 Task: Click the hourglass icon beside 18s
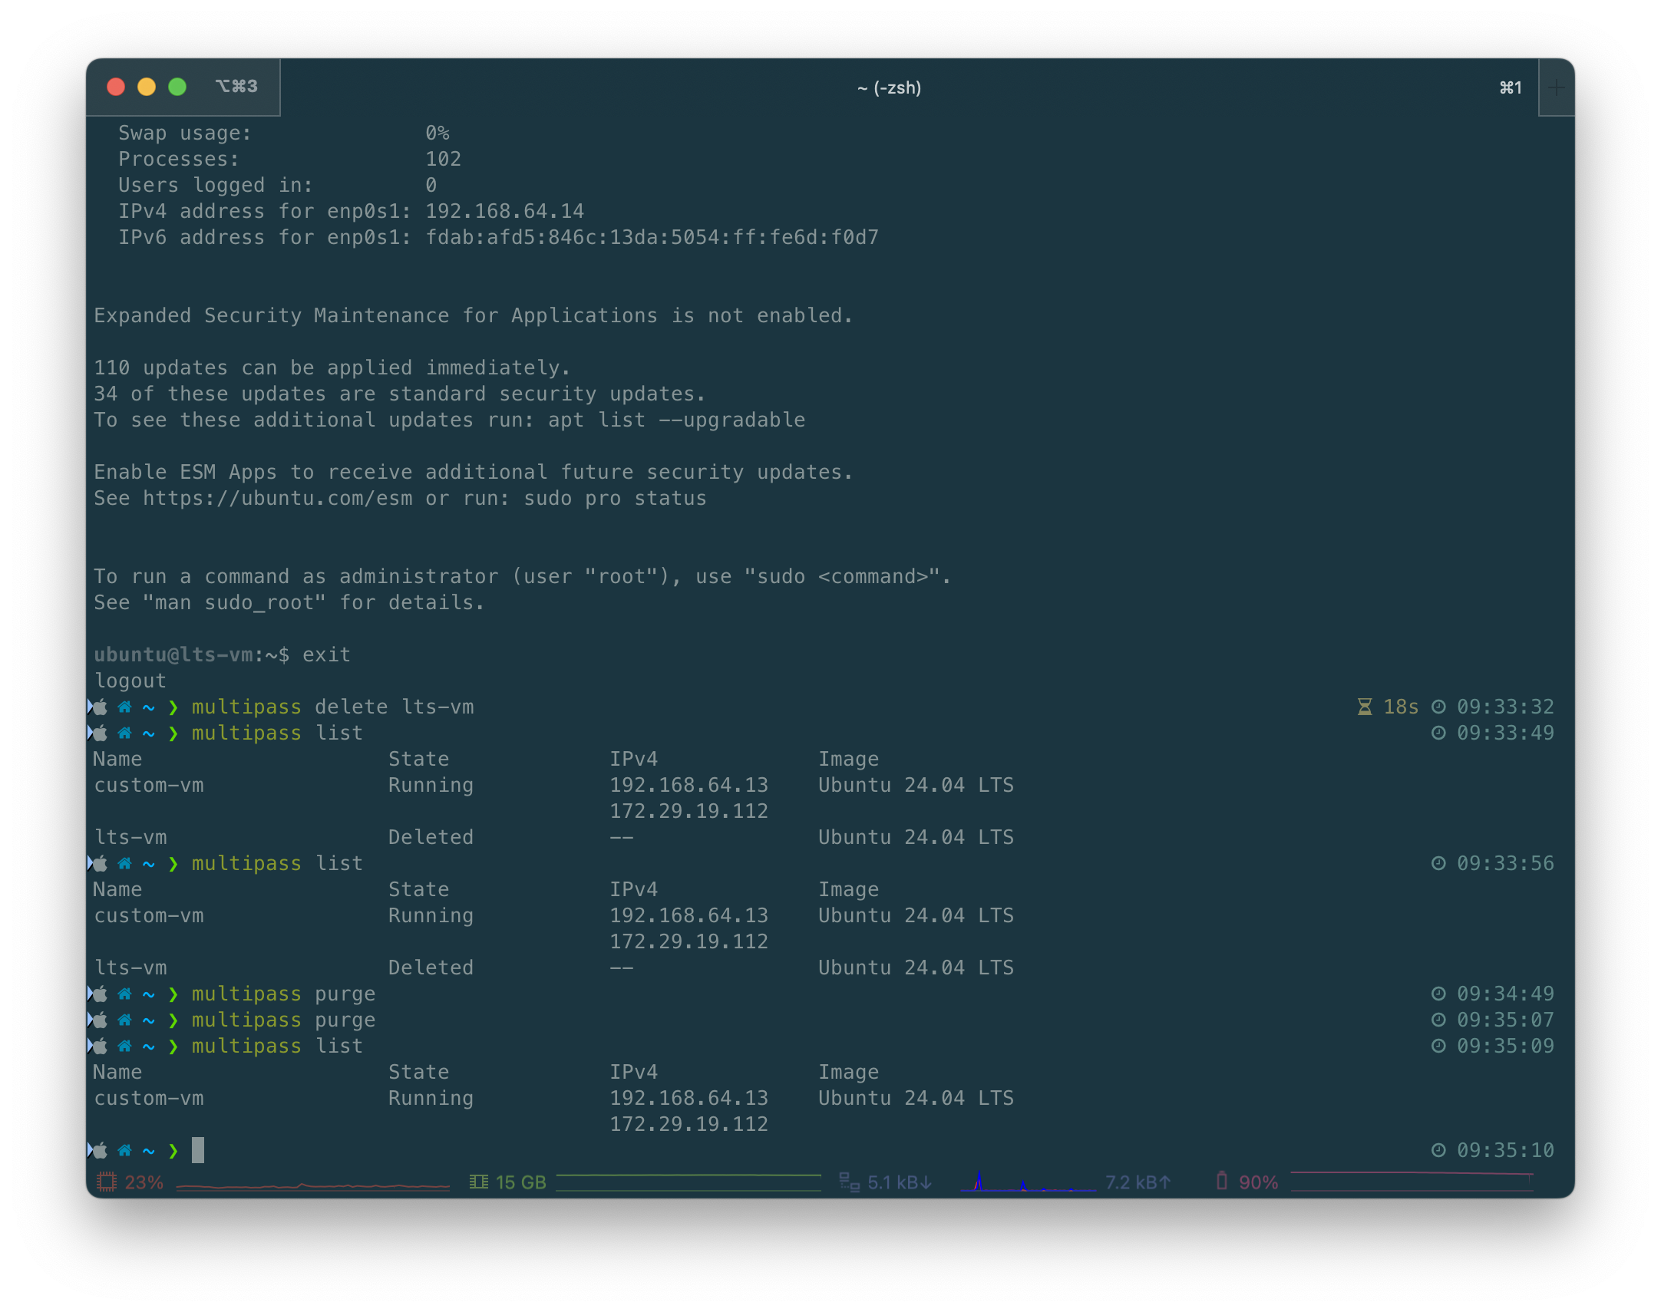pyautogui.click(x=1365, y=707)
